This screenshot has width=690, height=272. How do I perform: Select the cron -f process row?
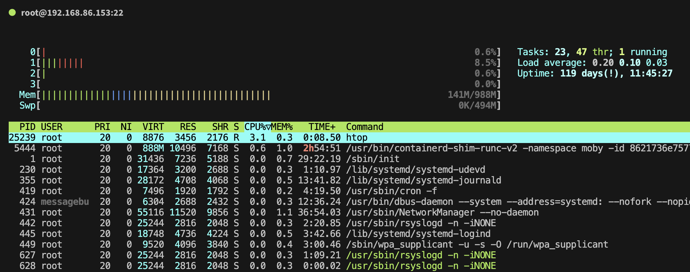[349, 191]
